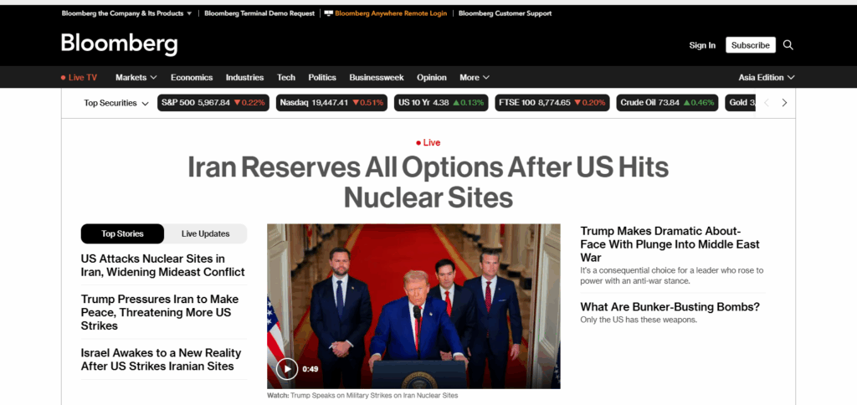Open the Asia Edition selector
This screenshot has height=405, width=857.
coord(767,78)
